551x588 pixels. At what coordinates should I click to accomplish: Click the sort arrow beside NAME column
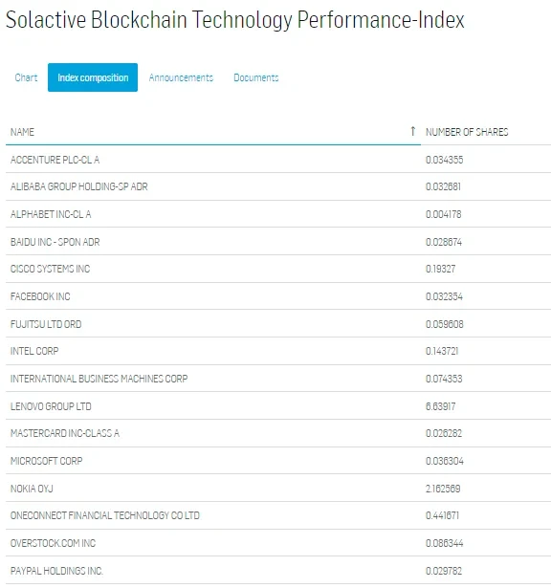click(413, 131)
